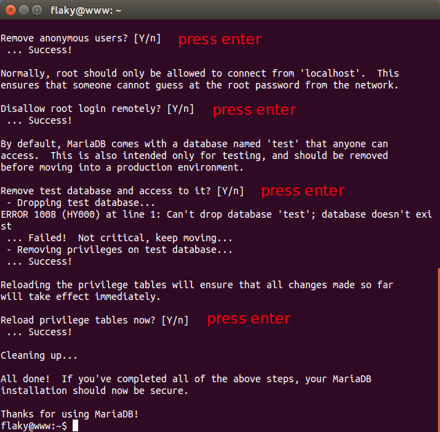Click the 'Dropping test database...' line
440x432 pixels.
(81, 203)
